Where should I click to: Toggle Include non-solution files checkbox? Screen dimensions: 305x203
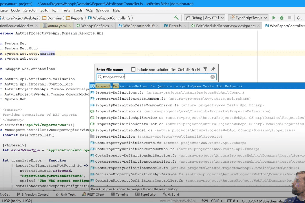[x=133, y=69]
